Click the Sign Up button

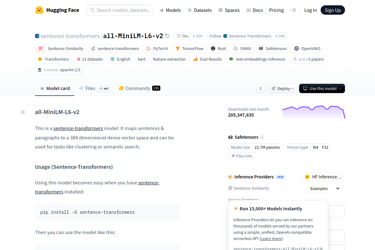(332, 10)
